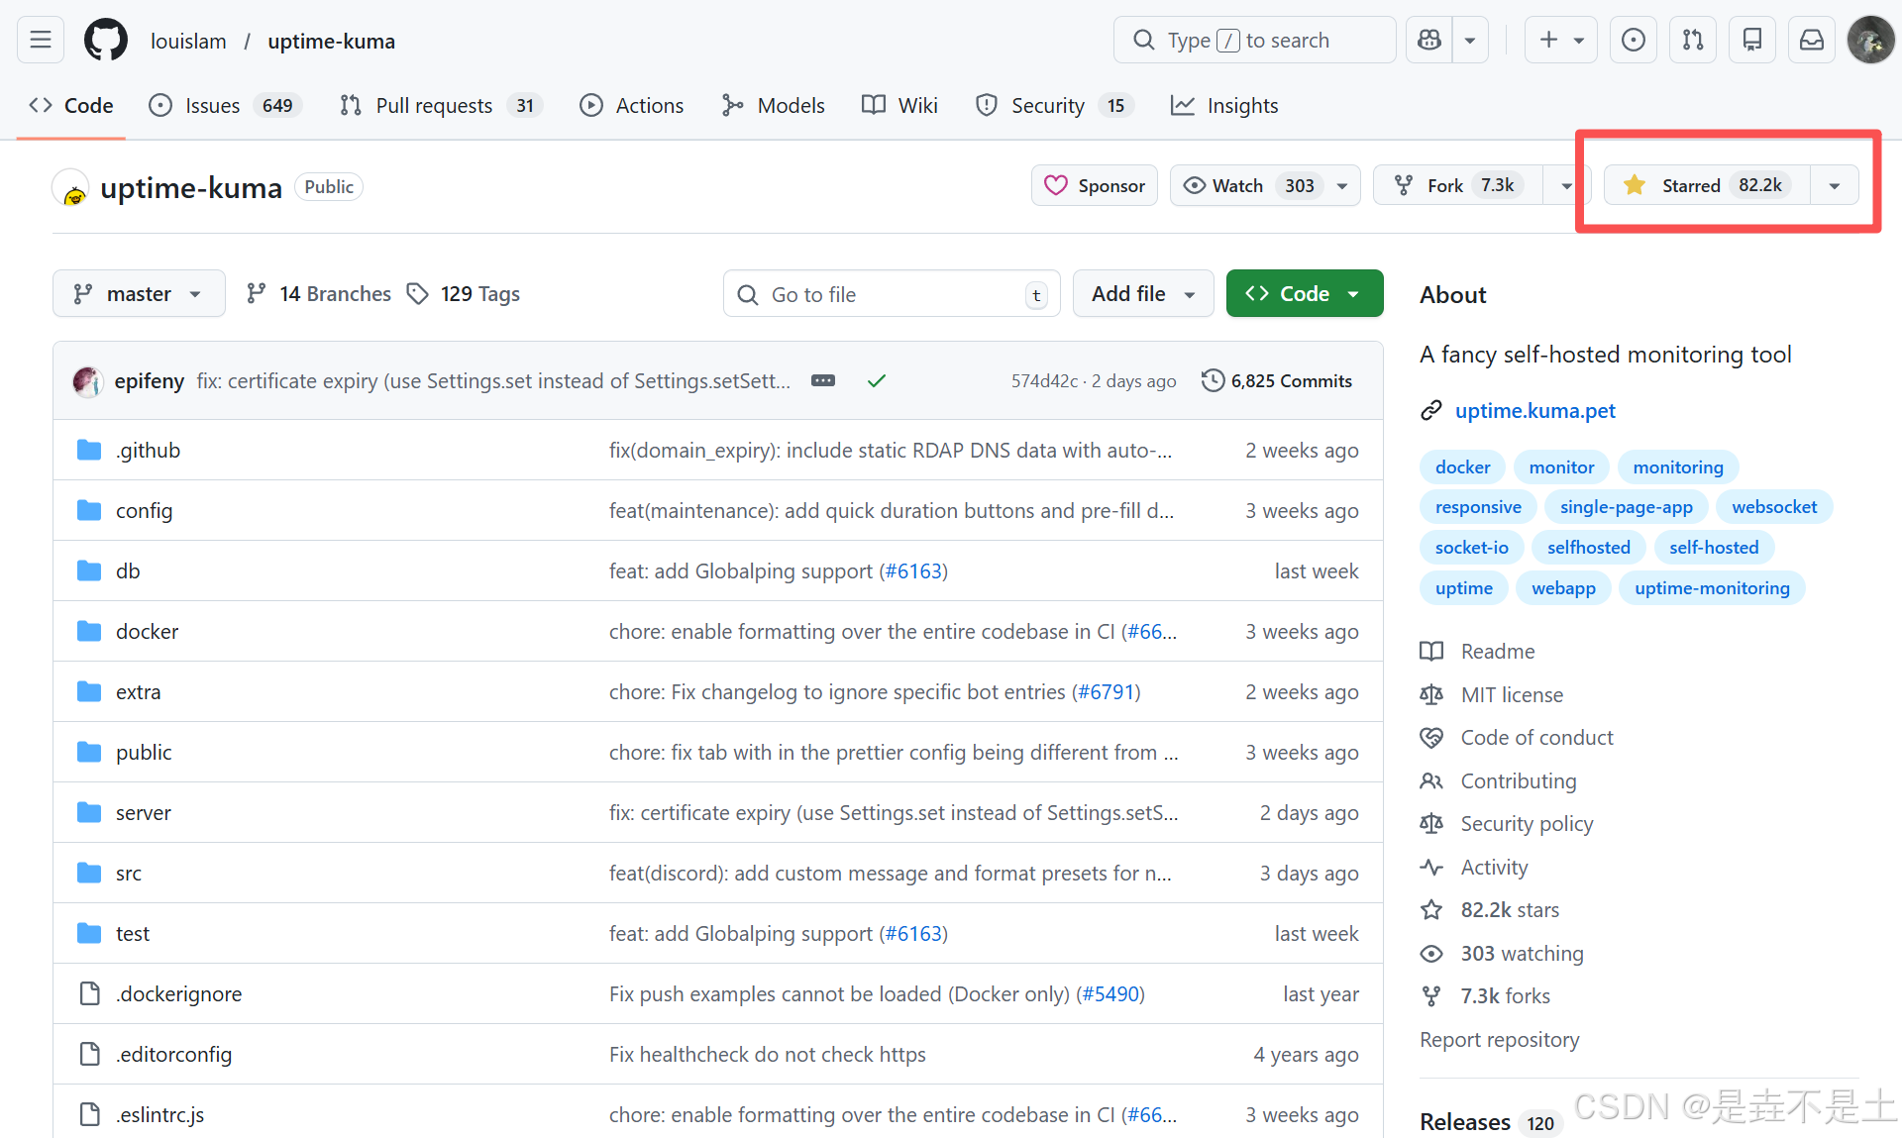View the green checkmark CI status
1902x1138 pixels.
876,380
